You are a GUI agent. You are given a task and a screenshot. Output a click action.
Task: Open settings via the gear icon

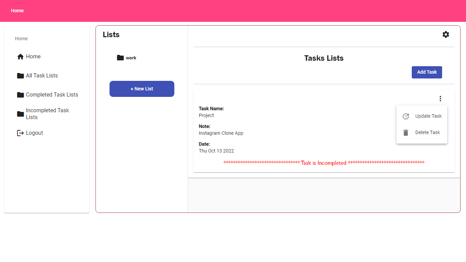pyautogui.click(x=446, y=34)
